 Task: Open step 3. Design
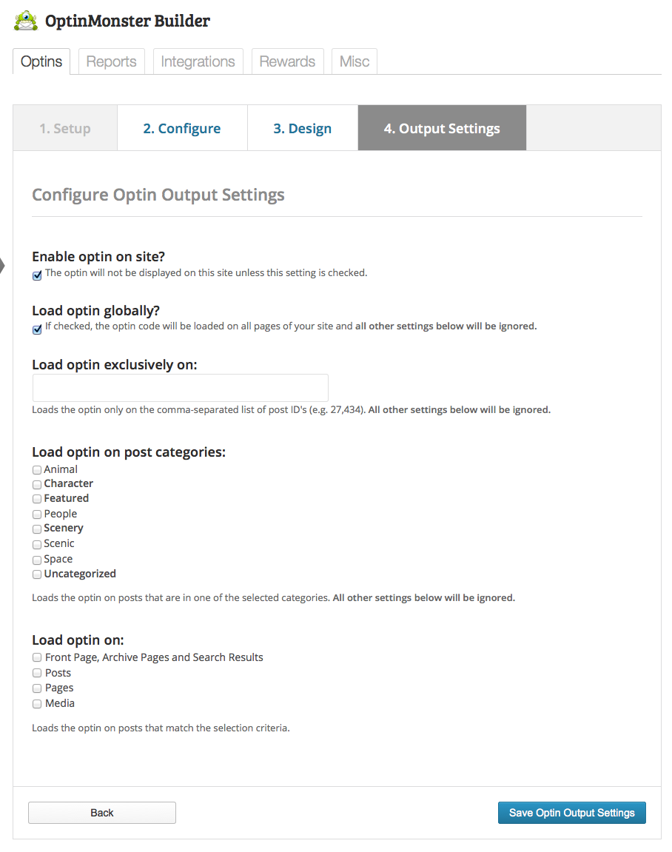302,129
